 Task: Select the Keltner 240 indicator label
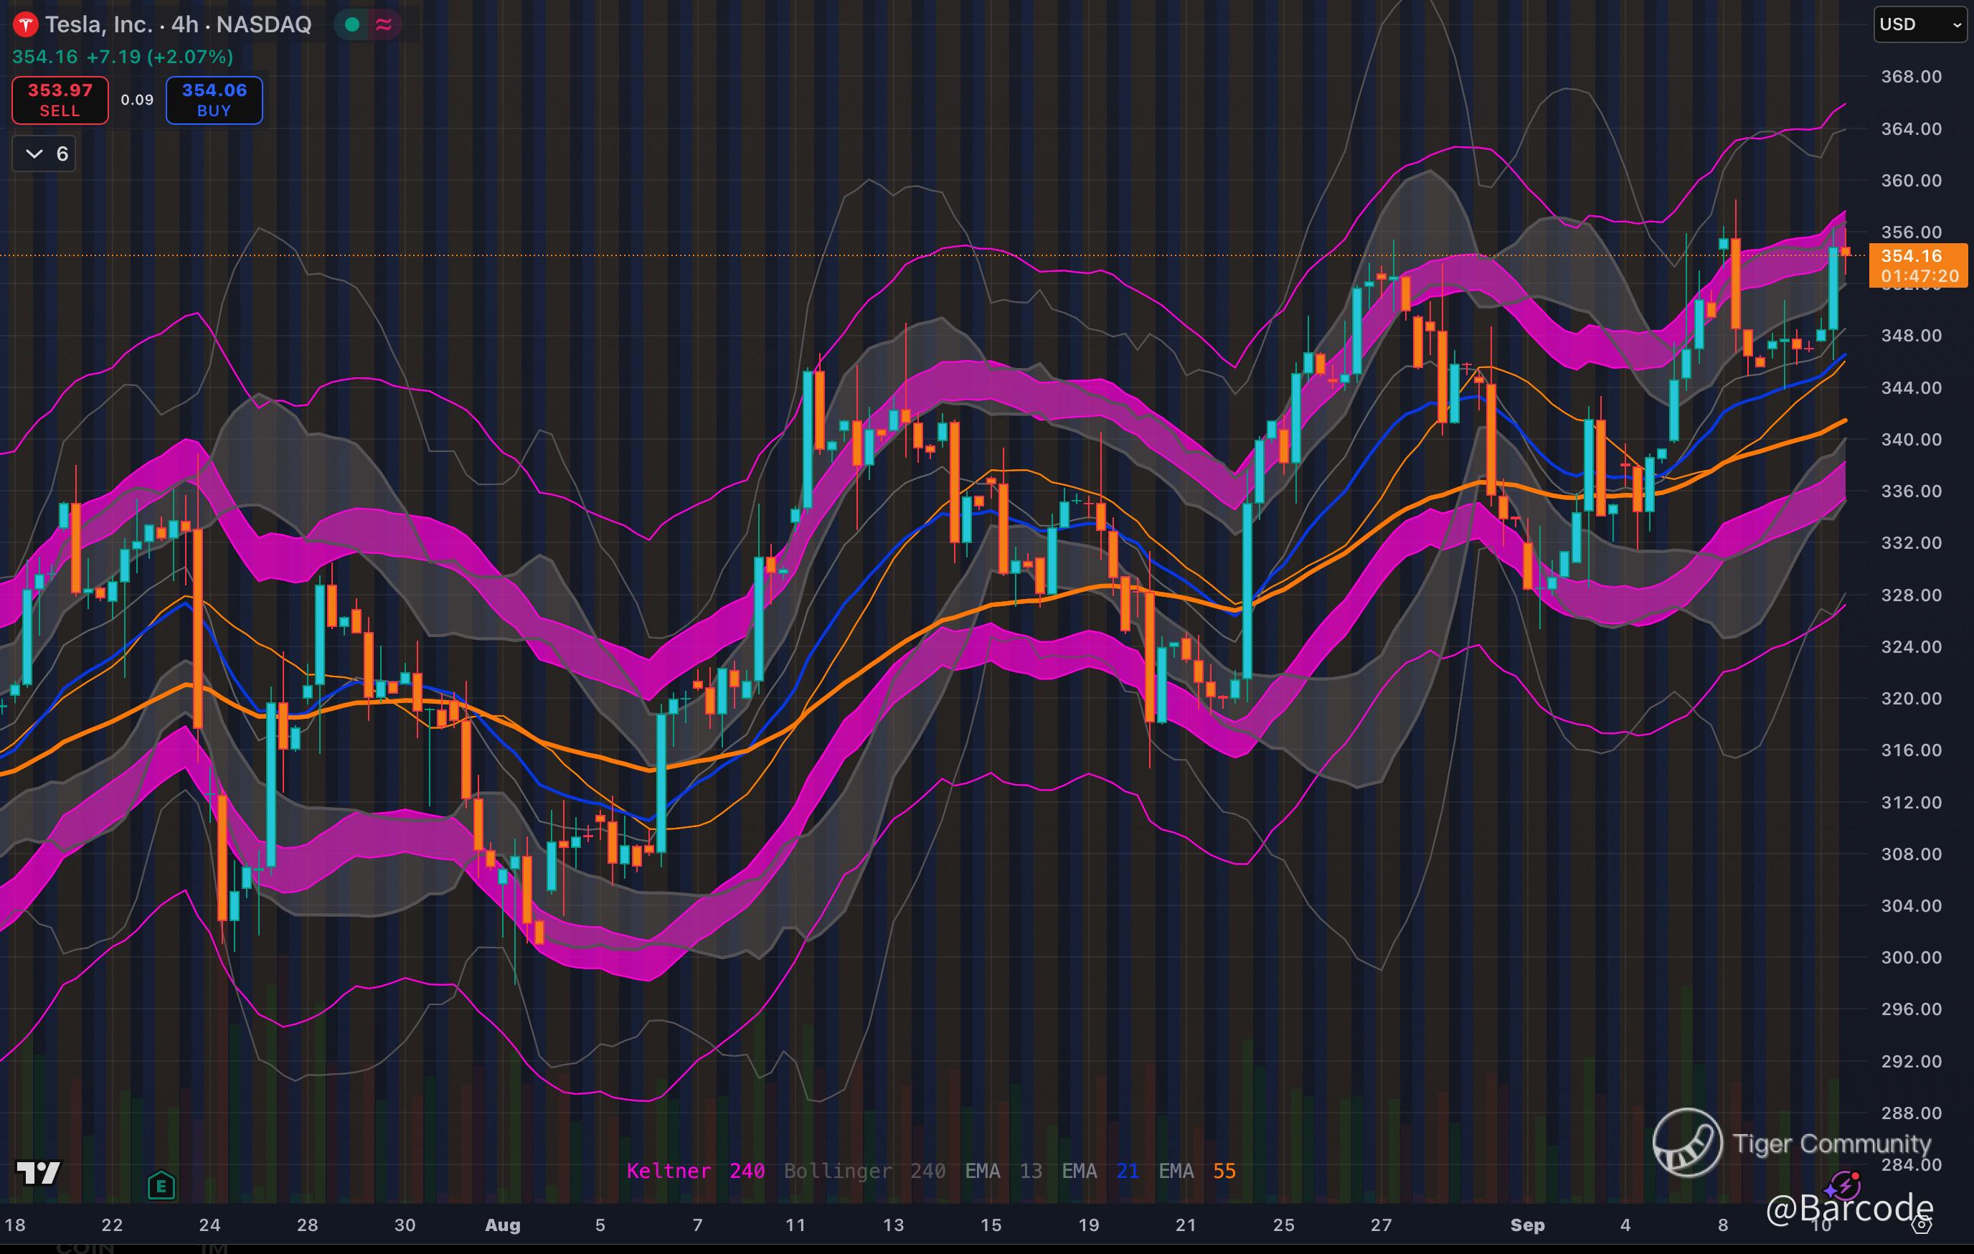pyautogui.click(x=695, y=1171)
